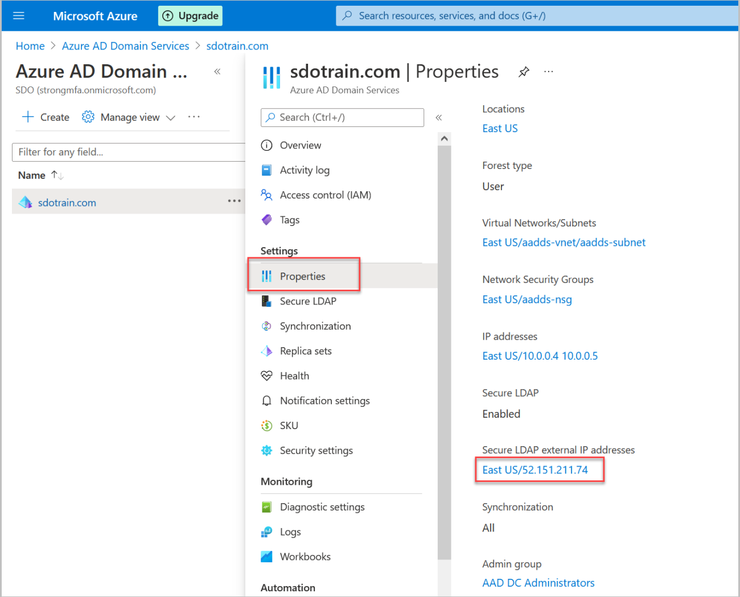The height and width of the screenshot is (597, 740).
Task: Open more options beside Manage view
Action: [194, 117]
